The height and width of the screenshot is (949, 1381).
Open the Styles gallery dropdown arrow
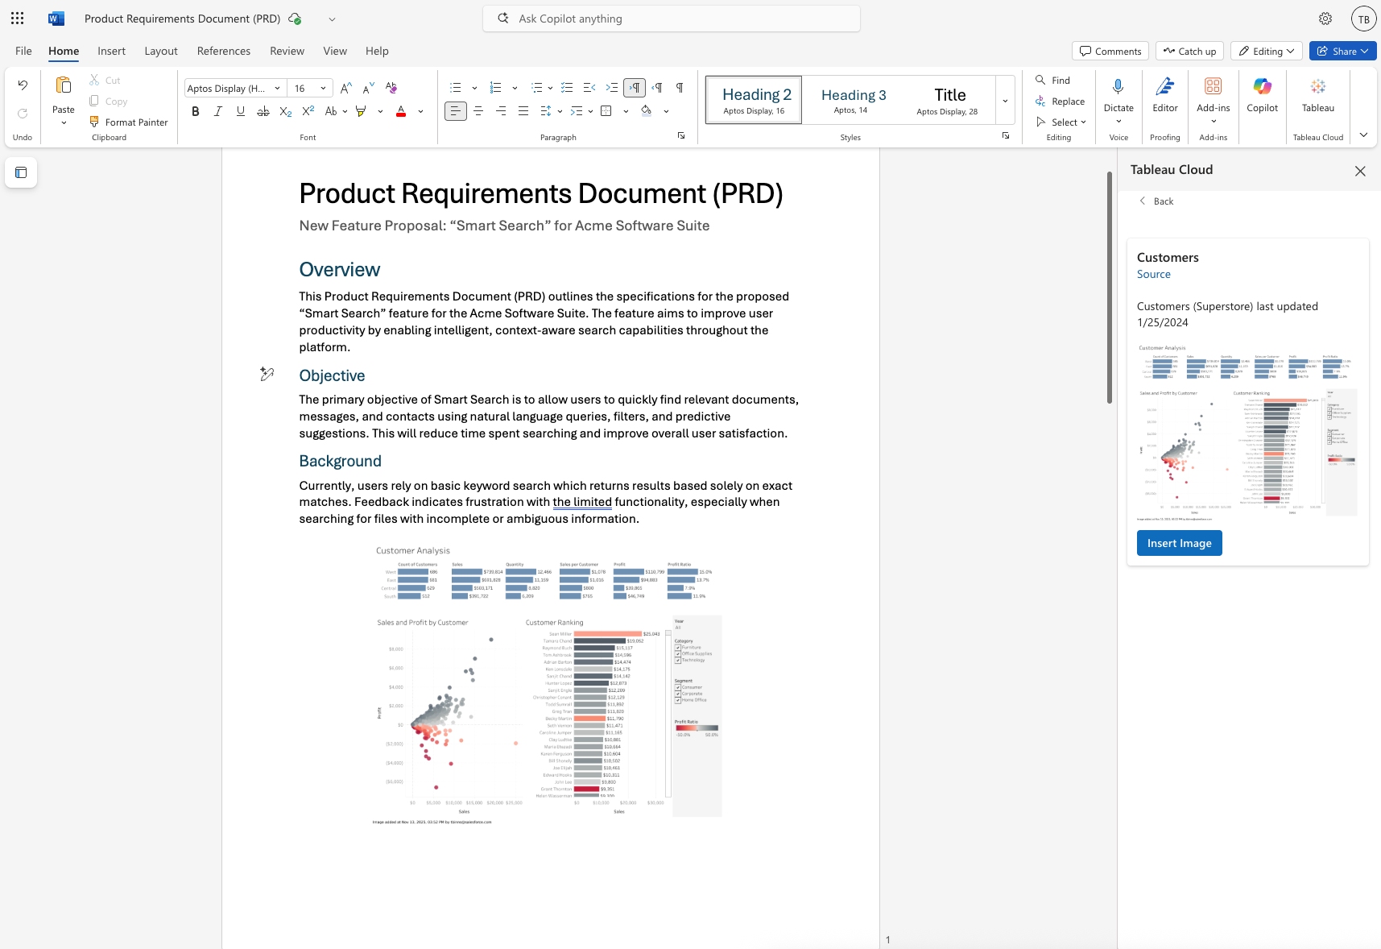tap(1005, 100)
